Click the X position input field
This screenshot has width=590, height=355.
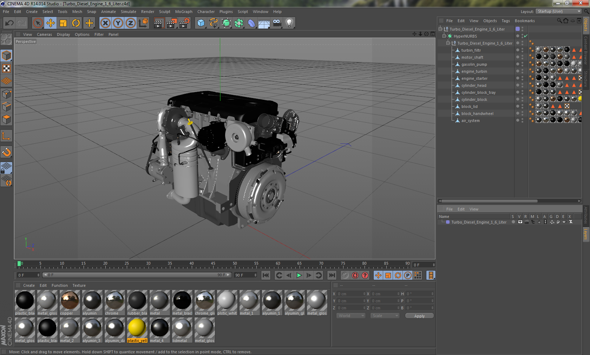point(351,294)
